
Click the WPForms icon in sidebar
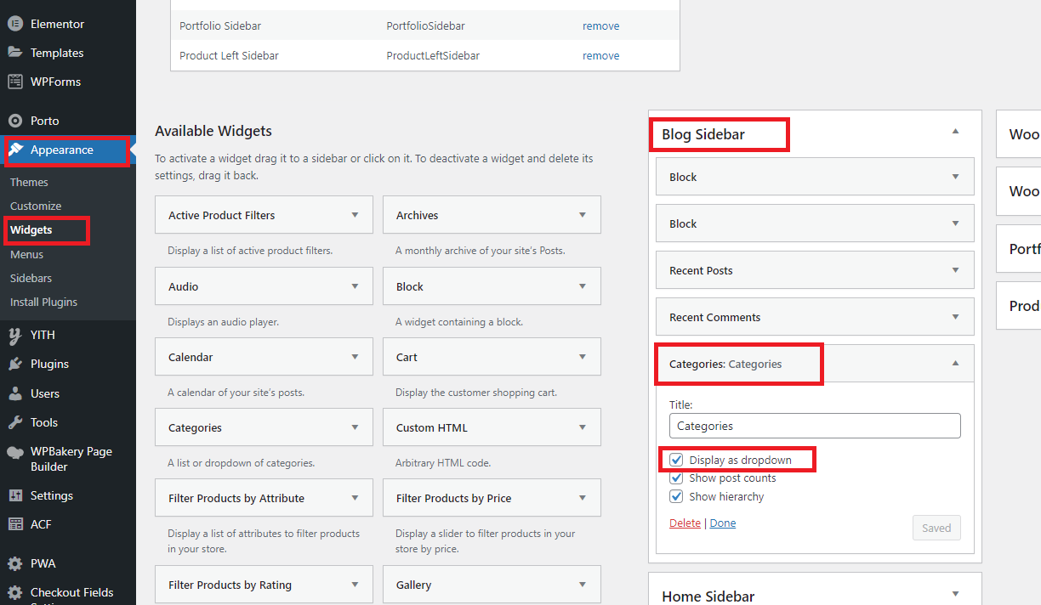pos(15,82)
